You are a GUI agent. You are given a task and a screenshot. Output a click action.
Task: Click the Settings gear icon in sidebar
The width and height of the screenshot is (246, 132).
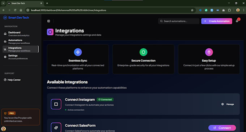click(x=5, y=57)
